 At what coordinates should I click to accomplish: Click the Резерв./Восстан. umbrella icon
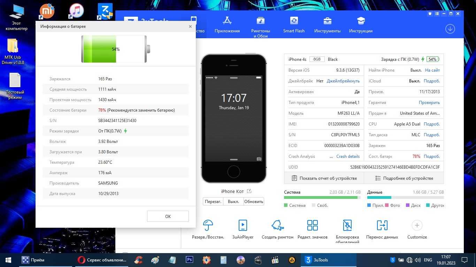208,225
